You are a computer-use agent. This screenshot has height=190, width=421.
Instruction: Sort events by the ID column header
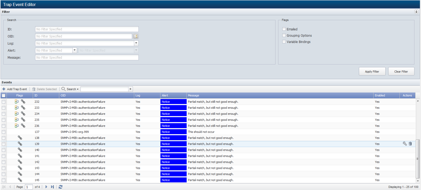click(46, 95)
